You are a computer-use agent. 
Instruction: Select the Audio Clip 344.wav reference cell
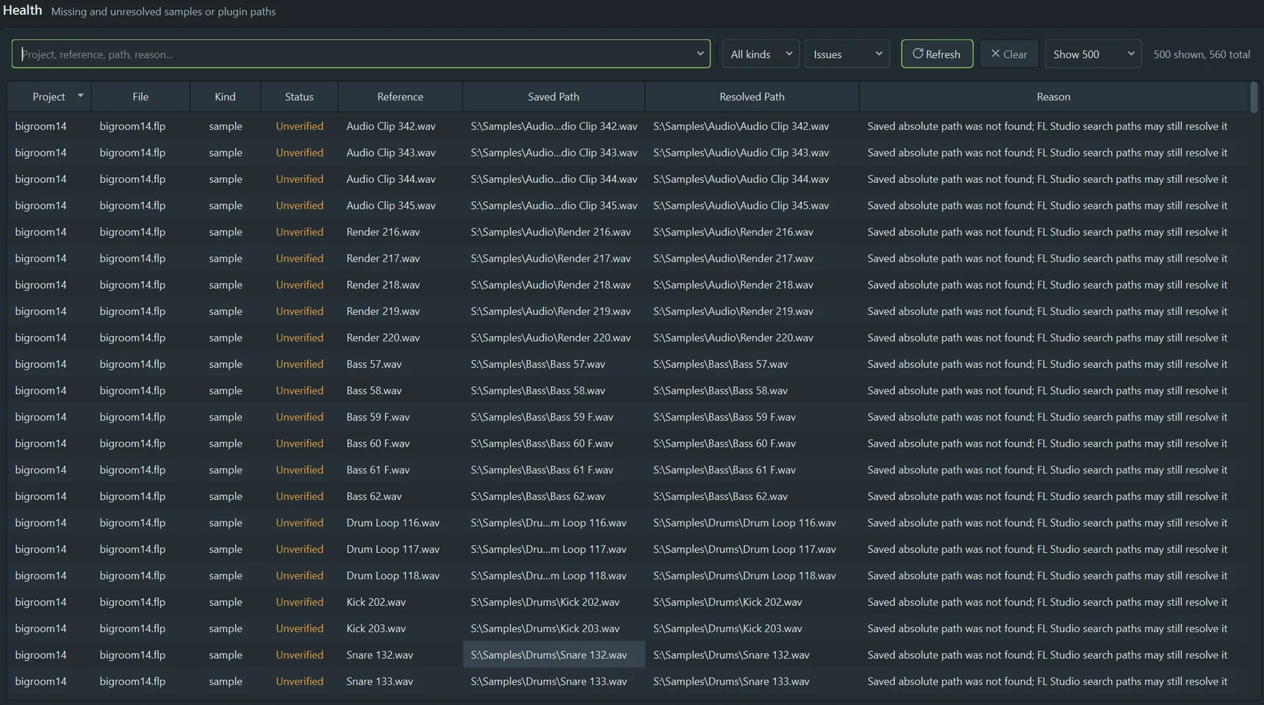[x=401, y=179]
